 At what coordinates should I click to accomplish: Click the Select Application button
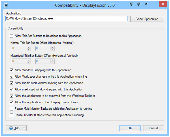pos(147,19)
